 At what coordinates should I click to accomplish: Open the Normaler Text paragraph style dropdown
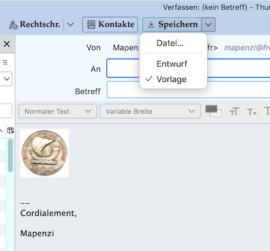[58, 111]
